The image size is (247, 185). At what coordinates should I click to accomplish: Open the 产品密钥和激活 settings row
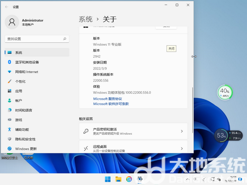pyautogui.click(x=133, y=131)
